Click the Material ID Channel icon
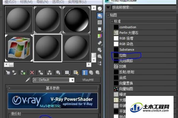The height and width of the screenshot is (118, 178). 67,73
